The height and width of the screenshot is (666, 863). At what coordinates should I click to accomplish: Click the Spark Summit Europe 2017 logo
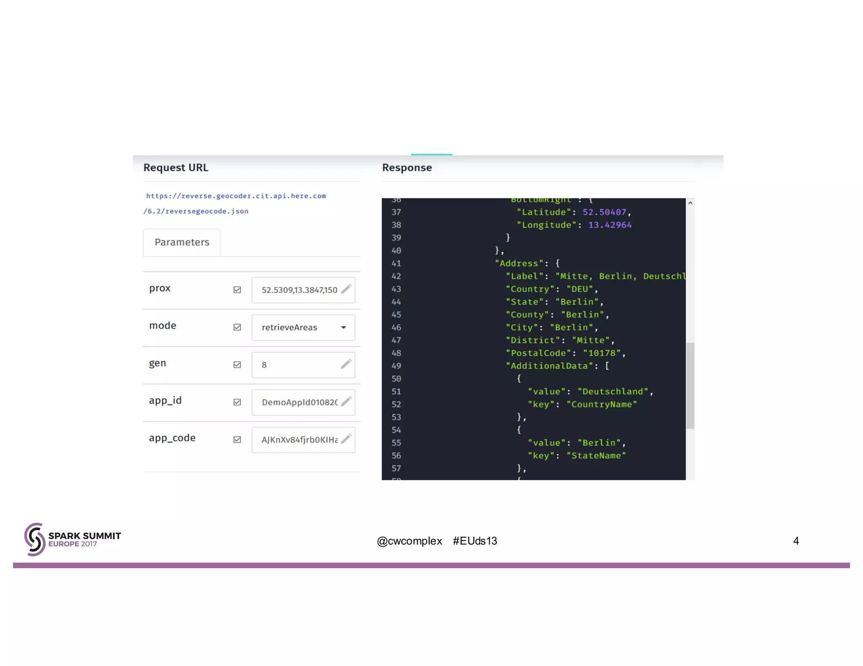coord(72,540)
